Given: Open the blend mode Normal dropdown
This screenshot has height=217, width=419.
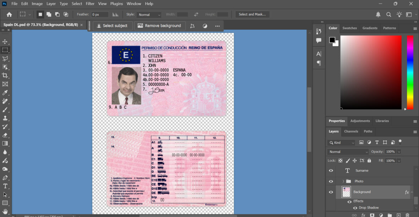Looking at the screenshot, I should click(348, 152).
